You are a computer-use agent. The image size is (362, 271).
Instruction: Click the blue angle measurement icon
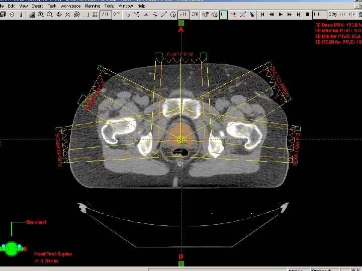[146, 15]
